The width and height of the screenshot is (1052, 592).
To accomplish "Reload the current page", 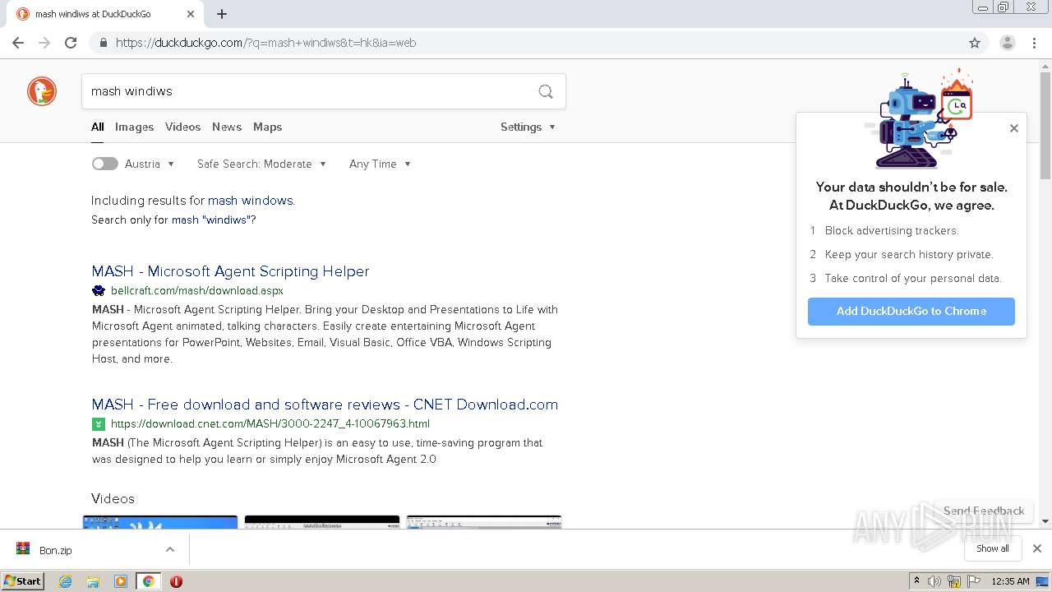I will [71, 43].
